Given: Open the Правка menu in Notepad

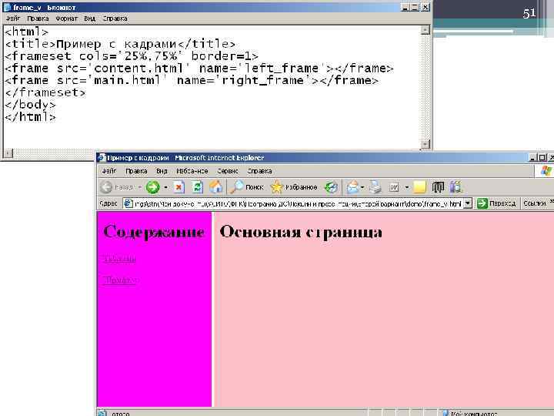Looking at the screenshot, I should pos(38,18).
